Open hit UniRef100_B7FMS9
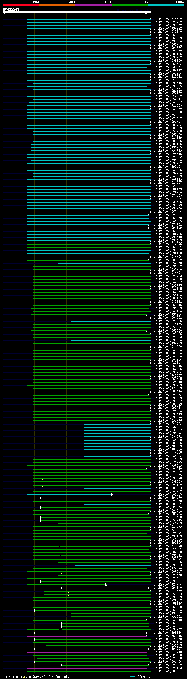Screen dimensions: 187x679 coord(168,19)
